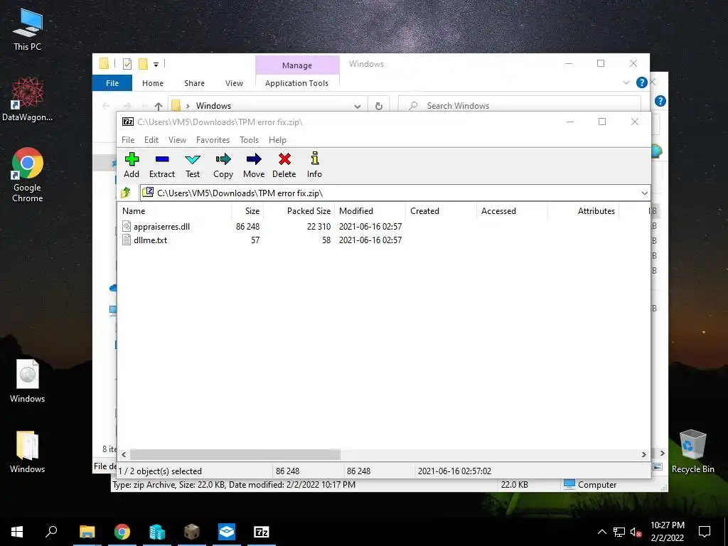The width and height of the screenshot is (728, 546).
Task: Sort by Created column header
Action: (x=441, y=210)
